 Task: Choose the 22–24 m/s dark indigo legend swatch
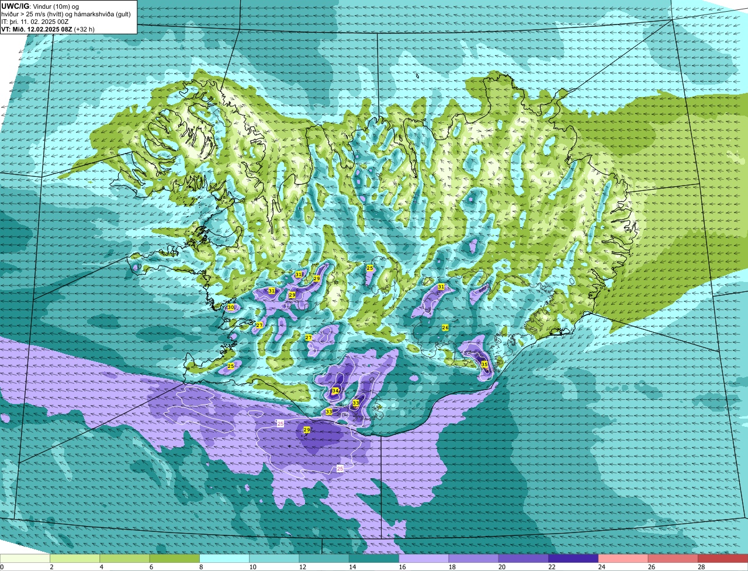(x=573, y=558)
